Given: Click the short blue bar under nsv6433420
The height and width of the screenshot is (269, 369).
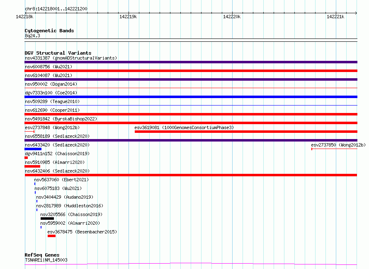Looking at the screenshot, I should (33, 149).
